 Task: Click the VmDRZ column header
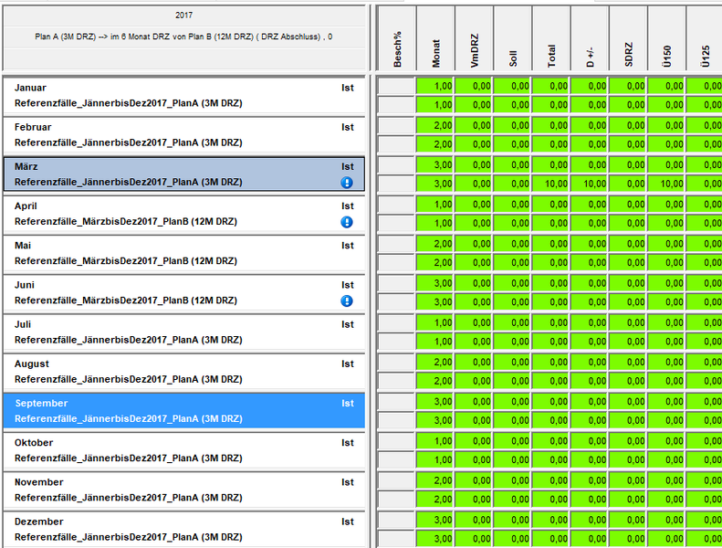tap(474, 38)
